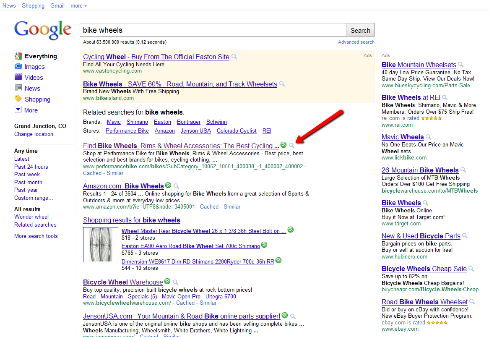This screenshot has width=489, height=337.
Task: Click Shopping tag icon in sidebar
Action: pos(18,99)
